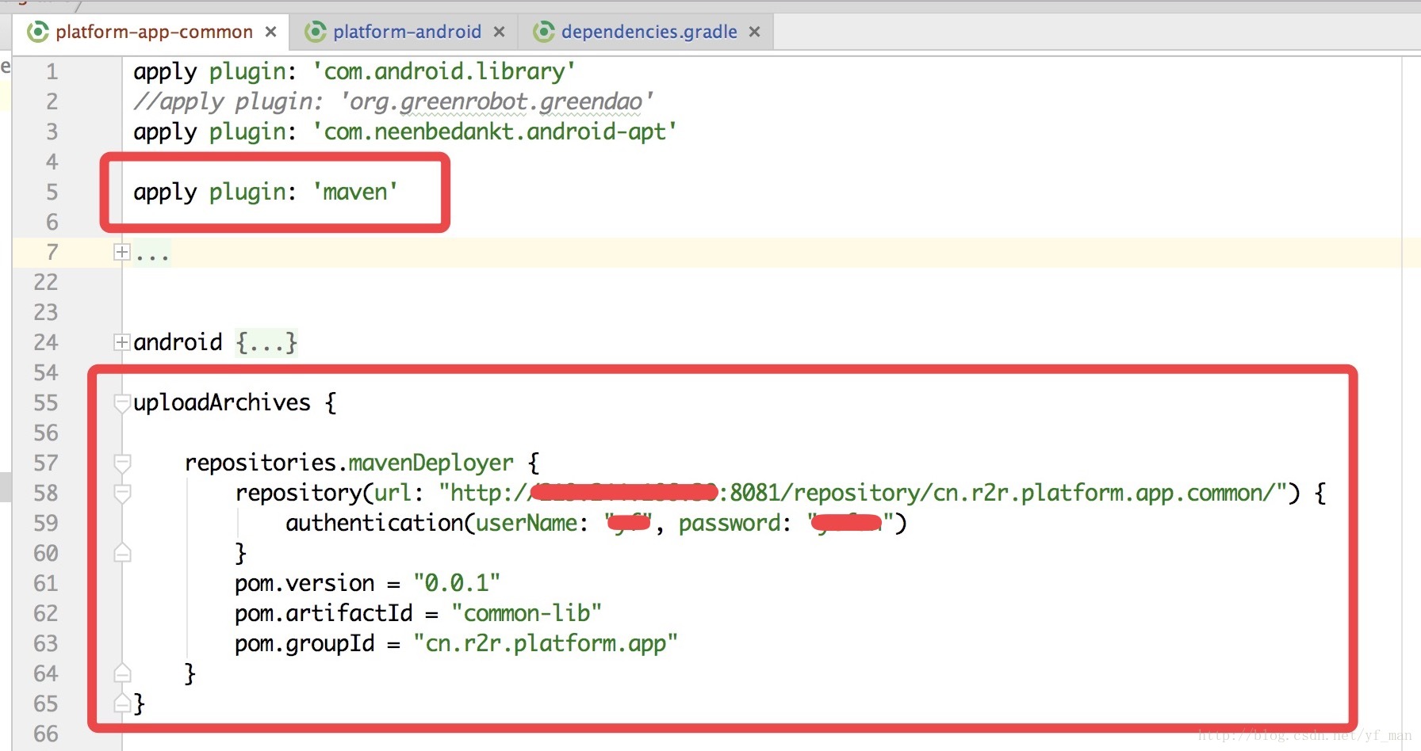This screenshot has width=1421, height=751.
Task: Expand the folded android block
Action: [122, 343]
